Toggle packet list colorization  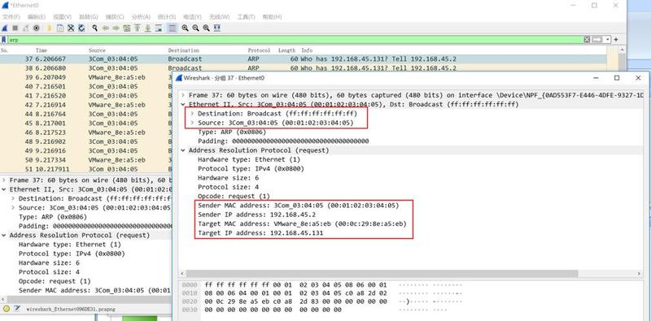[x=173, y=28]
